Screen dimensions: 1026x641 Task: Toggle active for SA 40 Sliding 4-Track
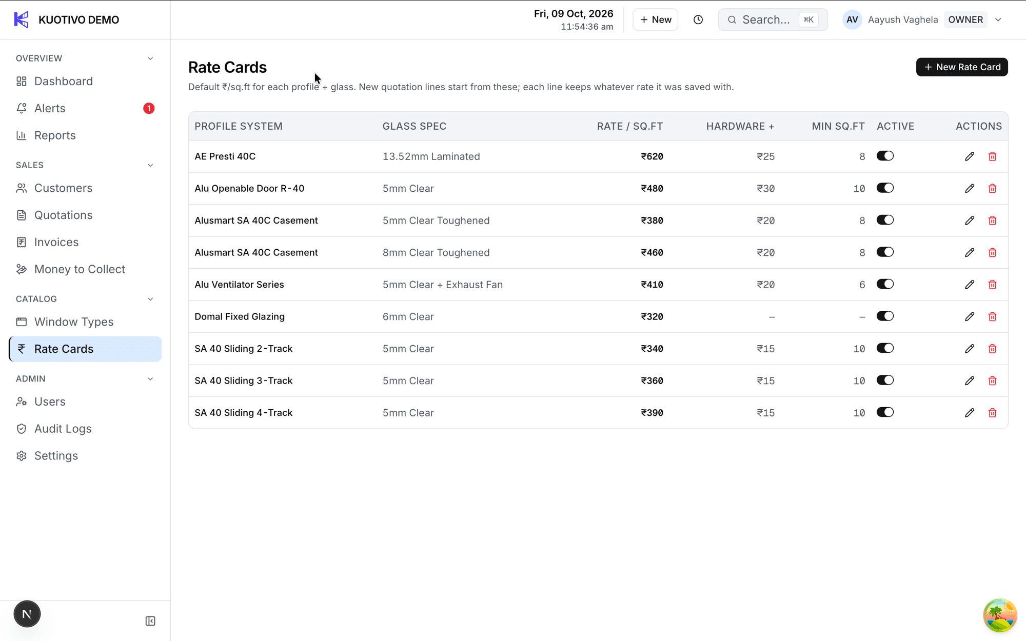[885, 412]
